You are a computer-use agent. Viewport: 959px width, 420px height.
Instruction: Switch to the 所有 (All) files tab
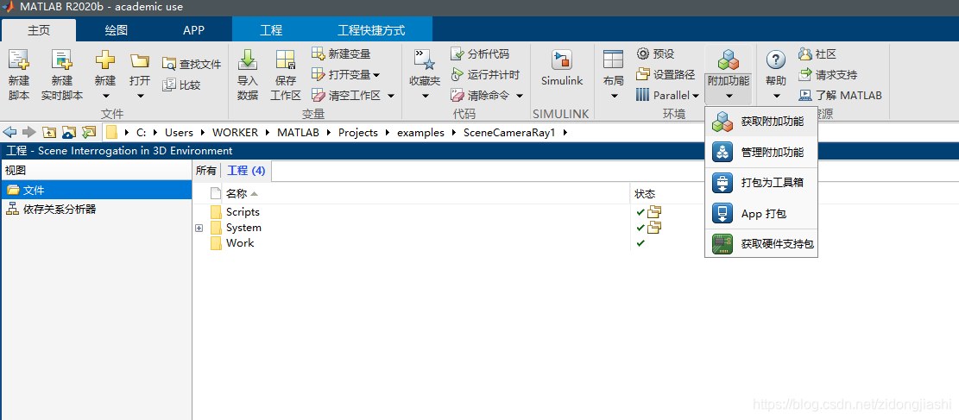pyautogui.click(x=206, y=171)
